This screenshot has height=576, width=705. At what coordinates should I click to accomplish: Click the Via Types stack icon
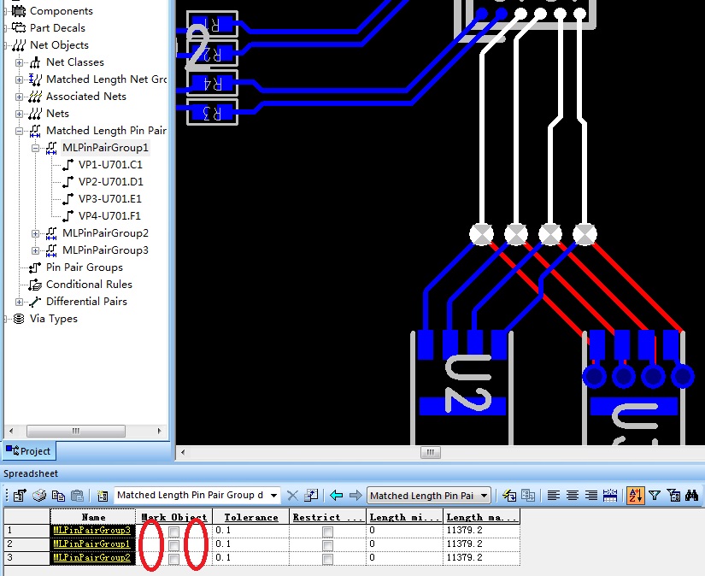point(19,319)
